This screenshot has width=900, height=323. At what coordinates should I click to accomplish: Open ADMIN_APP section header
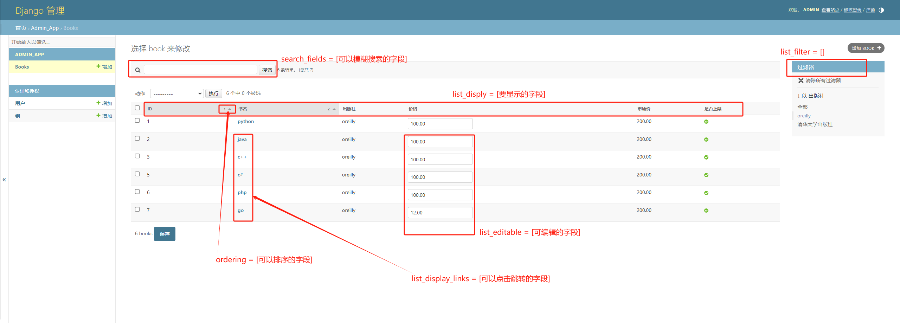(30, 54)
